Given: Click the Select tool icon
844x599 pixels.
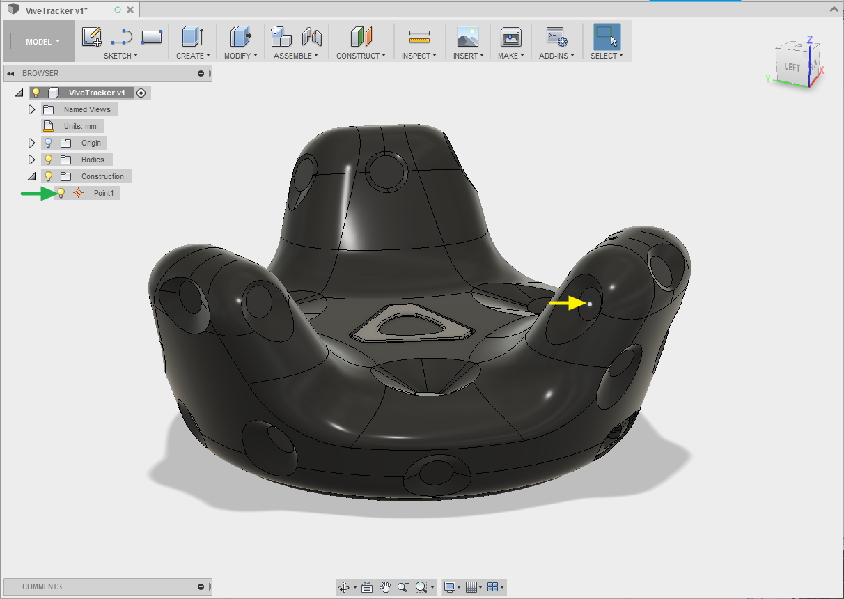Looking at the screenshot, I should pos(607,37).
